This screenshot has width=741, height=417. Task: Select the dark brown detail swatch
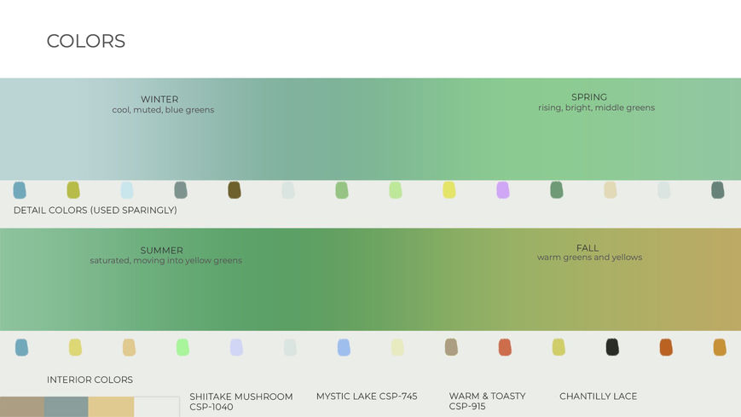point(234,190)
